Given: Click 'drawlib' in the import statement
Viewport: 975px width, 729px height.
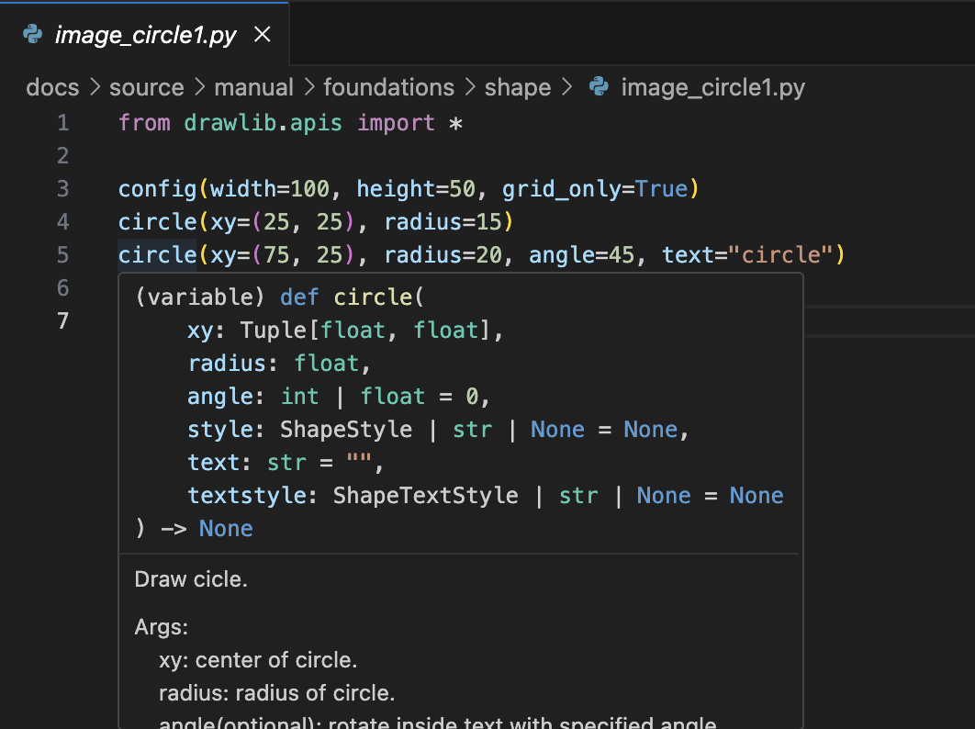Looking at the screenshot, I should point(230,122).
